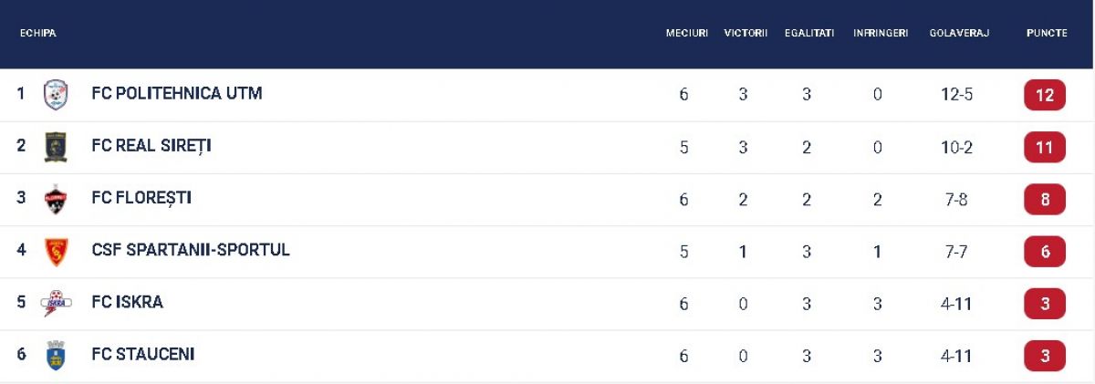Click the FC Iskra team crest
This screenshot has height=384, width=1095.
[x=56, y=303]
